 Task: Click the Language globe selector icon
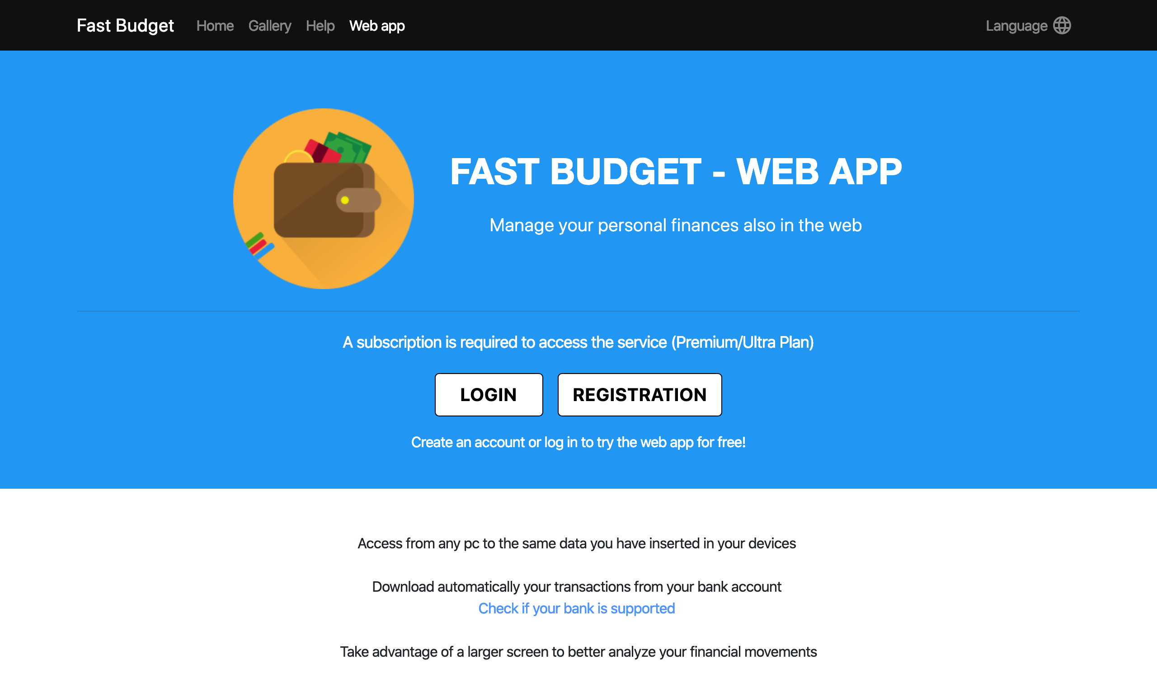coord(1062,25)
